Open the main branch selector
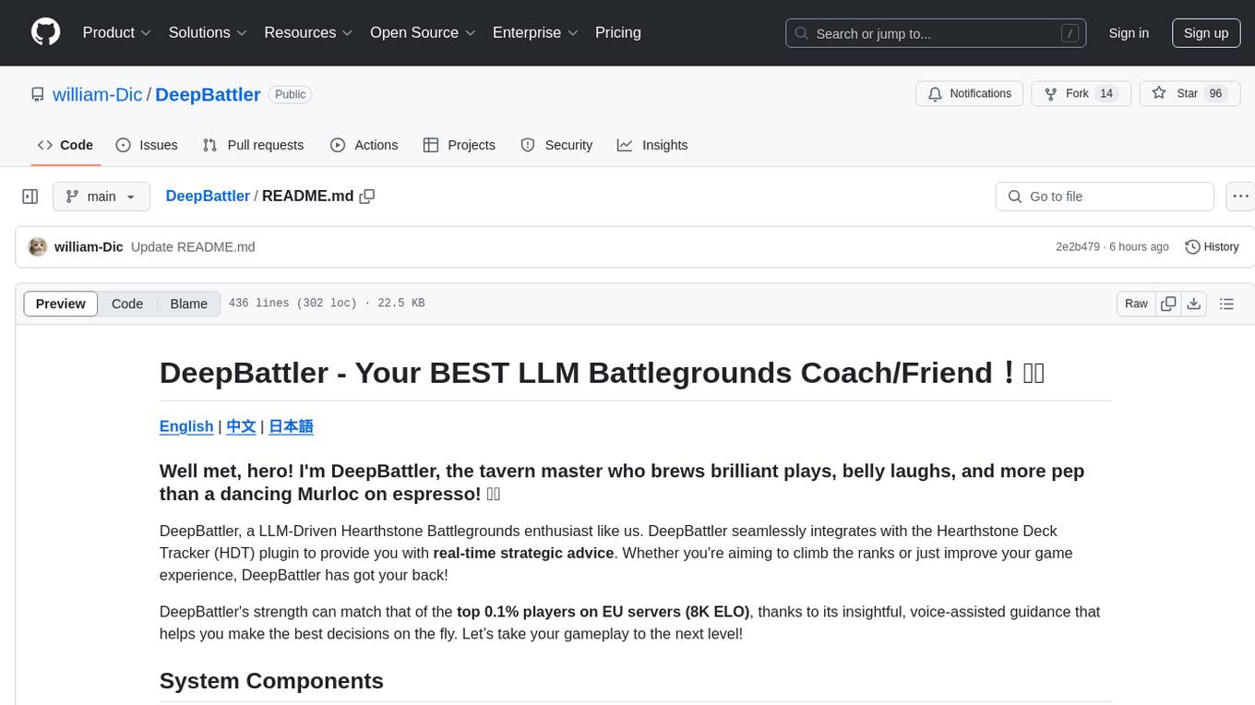This screenshot has width=1255, height=705. [101, 197]
